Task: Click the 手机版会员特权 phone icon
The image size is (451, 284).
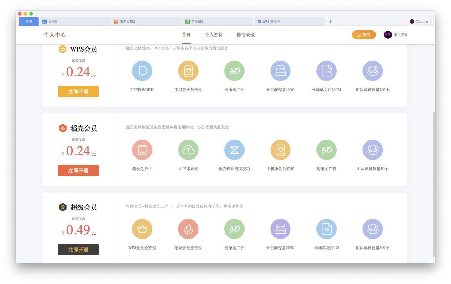Action: click(x=188, y=71)
